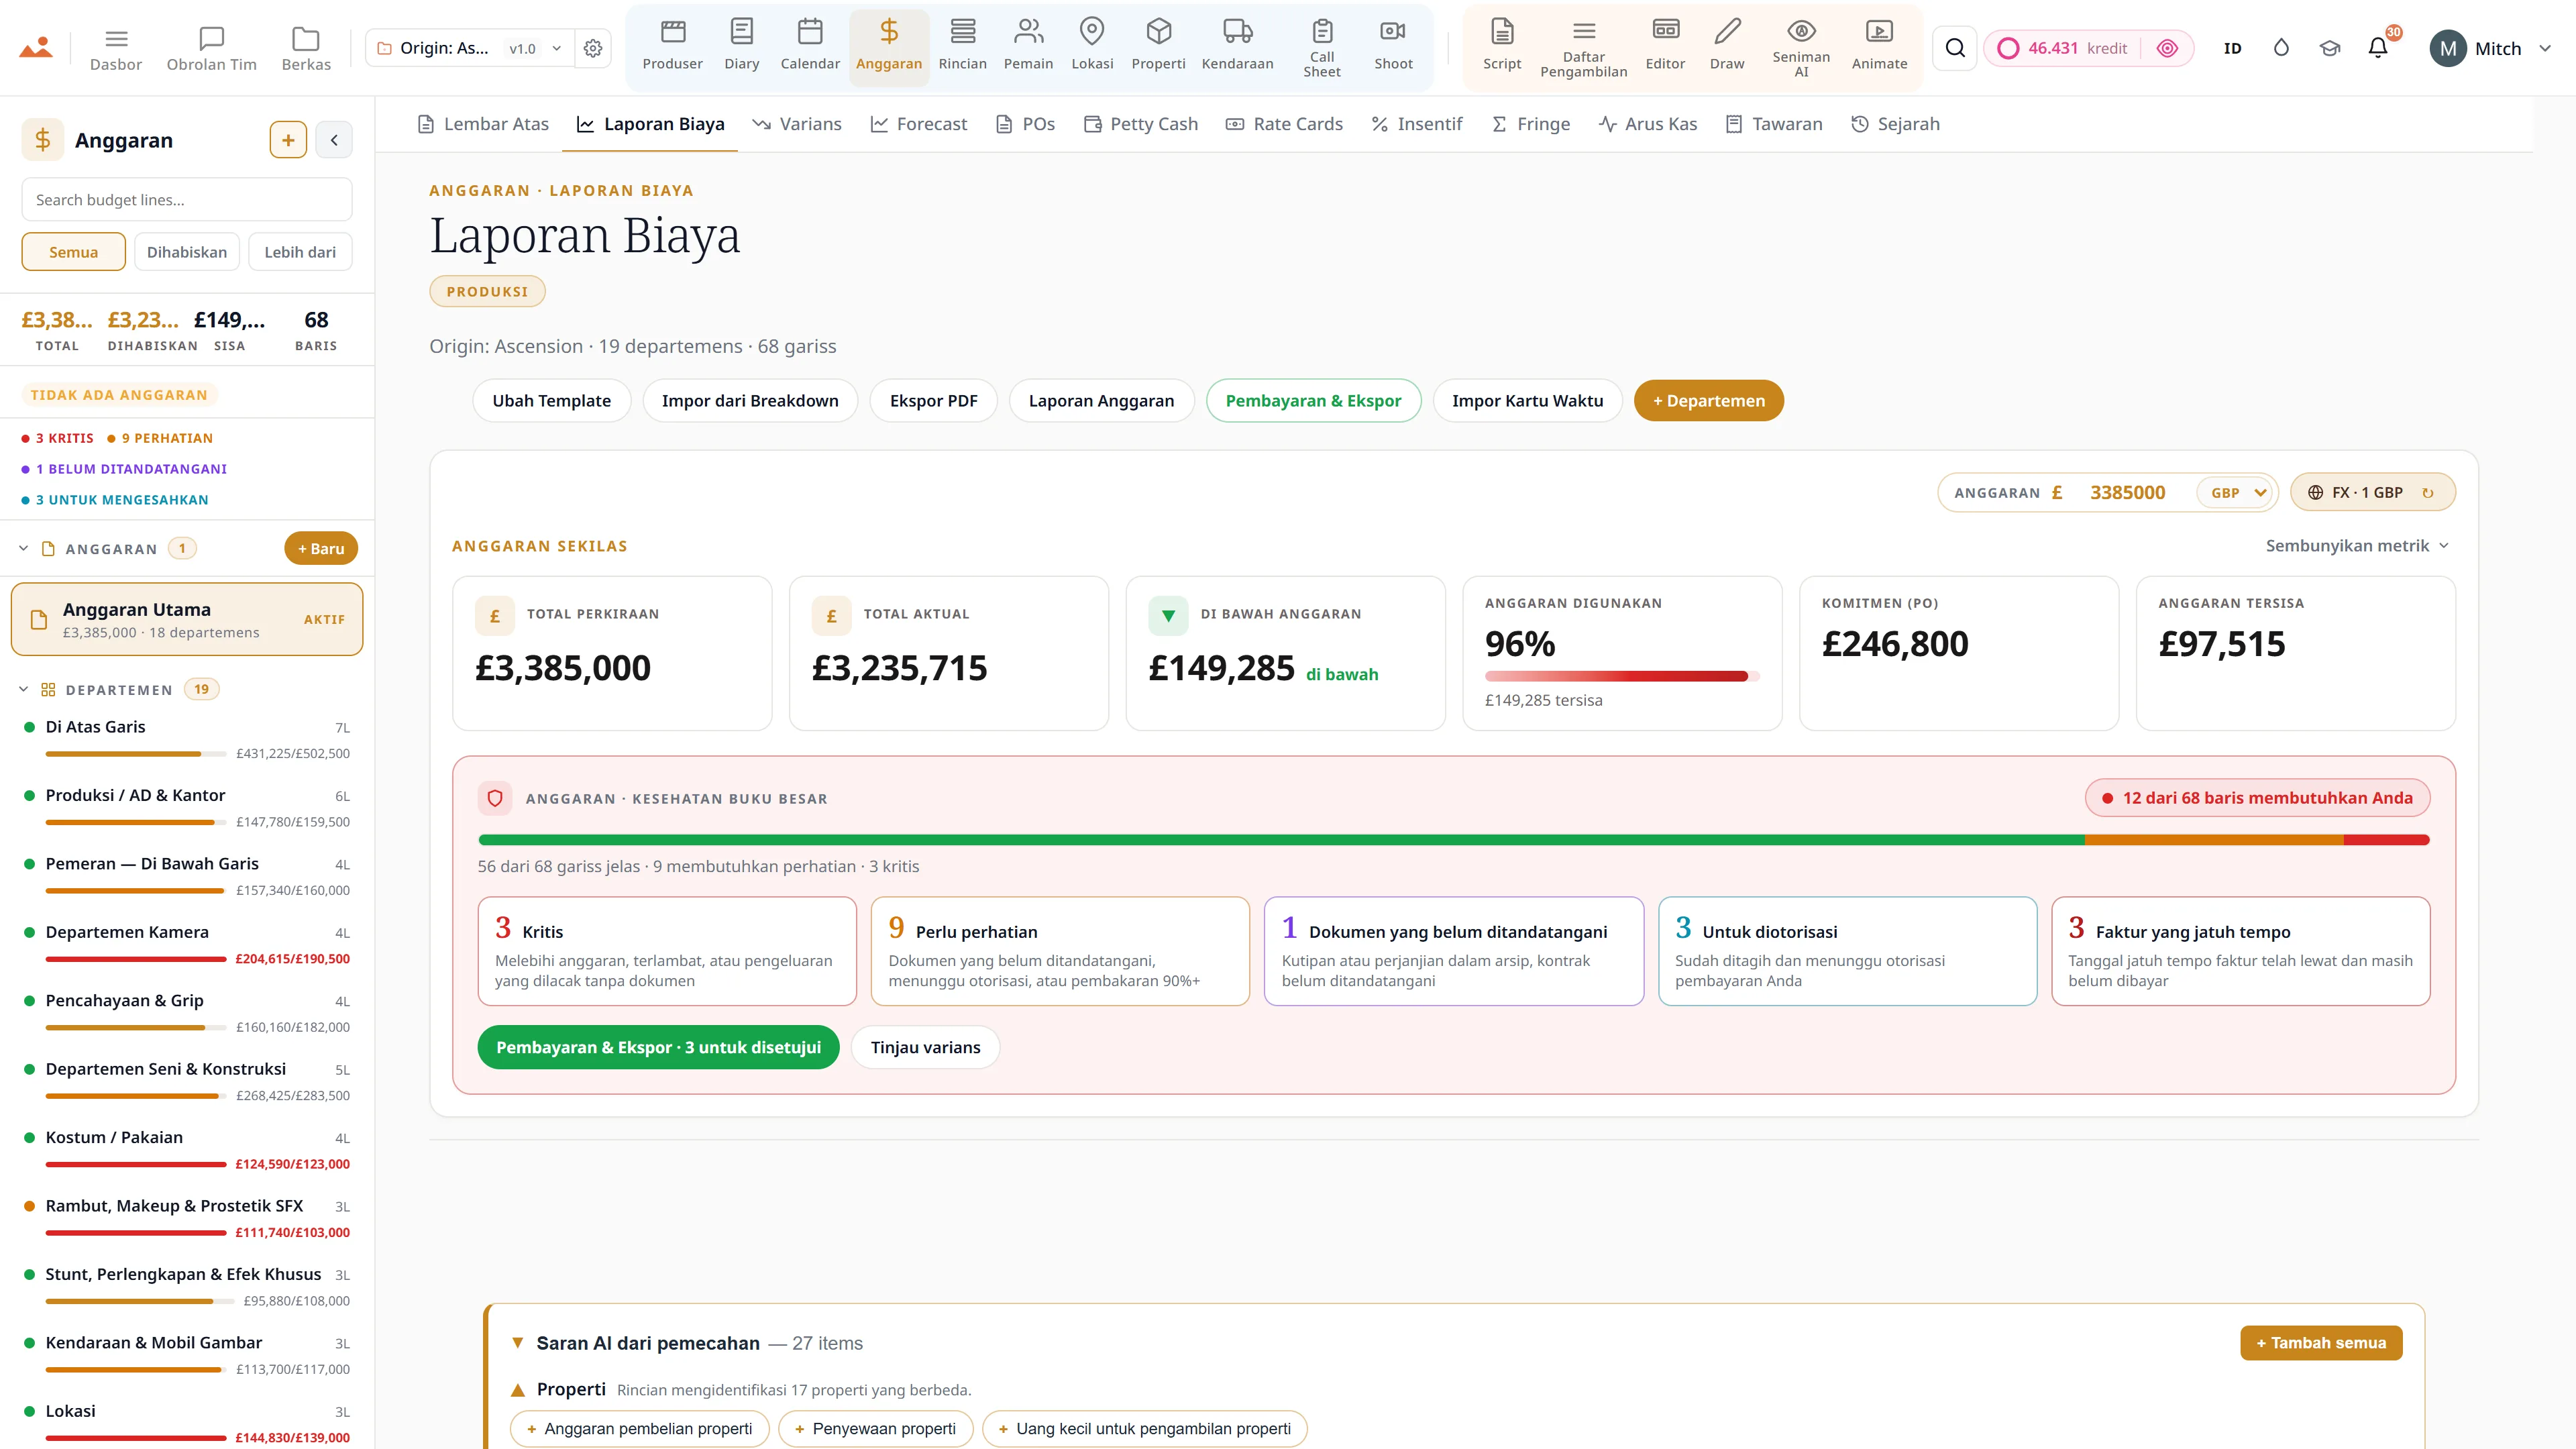
Task: Filter by 3 Kritis status
Action: coord(58,438)
